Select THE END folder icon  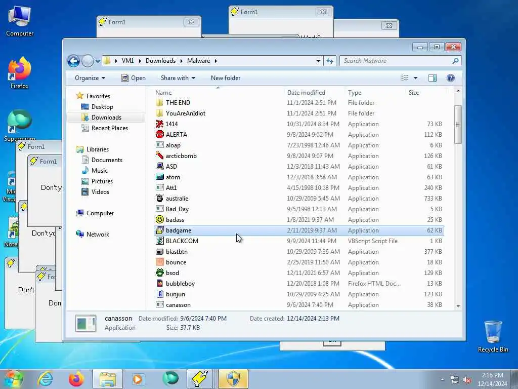pos(159,102)
